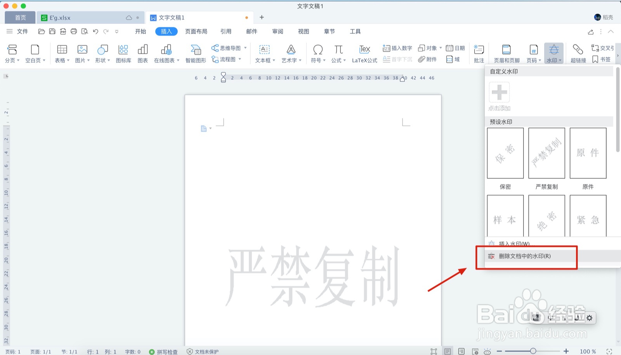Viewport: 621px width, 355px height.
Task: Insert a hyperlink with 超链接 tool
Action: pos(578,53)
